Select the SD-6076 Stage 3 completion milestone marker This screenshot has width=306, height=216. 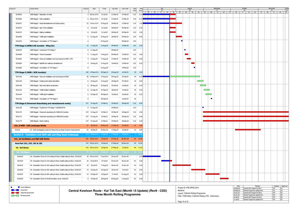[182, 41]
